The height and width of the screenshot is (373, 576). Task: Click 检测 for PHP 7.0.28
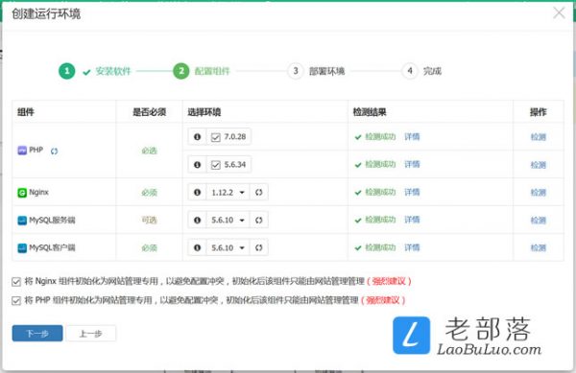[539, 137]
